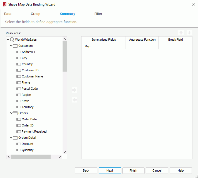The width and height of the screenshot is (198, 178).
Task: Click the Break Field column header
Action: point(175,40)
